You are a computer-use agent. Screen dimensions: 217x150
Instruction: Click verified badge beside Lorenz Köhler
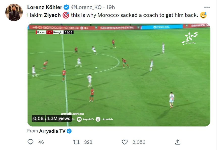click(x=67, y=7)
